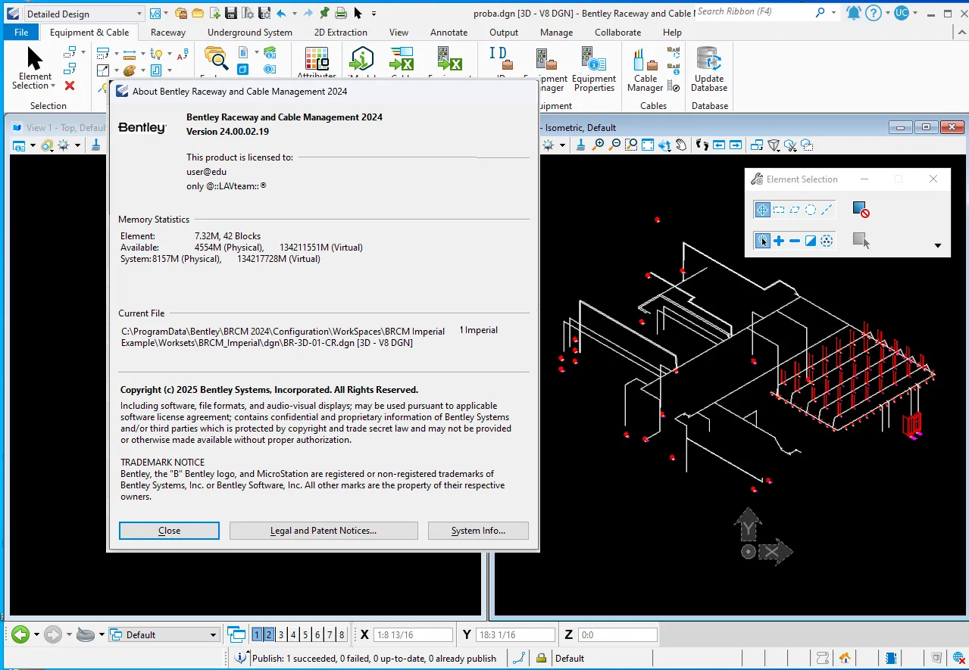Image resolution: width=969 pixels, height=670 pixels.
Task: Switch to the Raceway ribbon tab
Action: pyautogui.click(x=168, y=33)
